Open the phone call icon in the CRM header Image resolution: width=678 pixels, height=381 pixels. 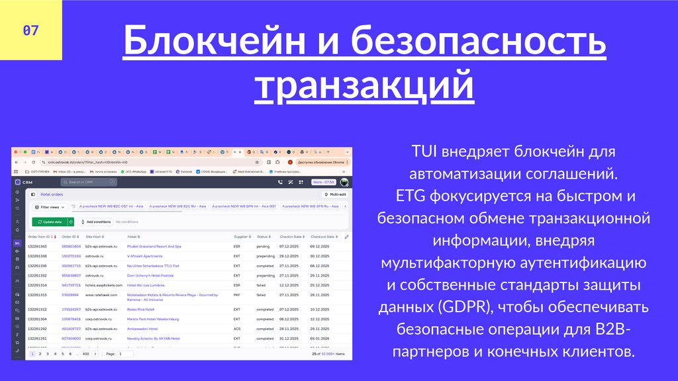tap(280, 183)
